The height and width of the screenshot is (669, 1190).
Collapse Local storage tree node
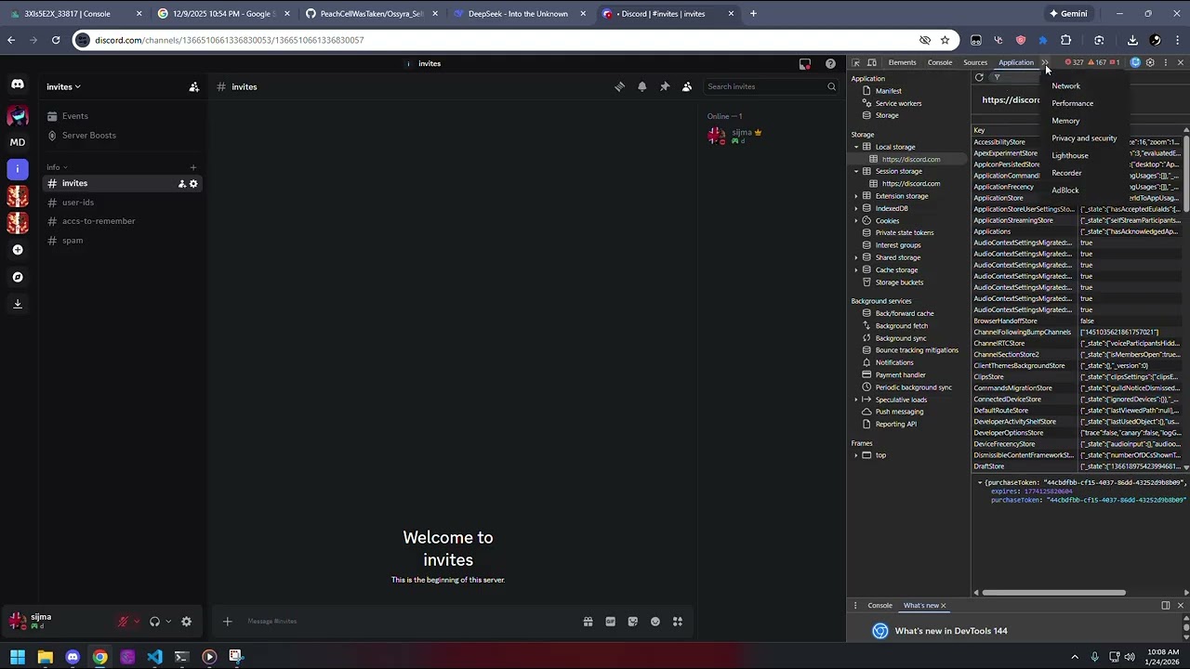coord(856,147)
